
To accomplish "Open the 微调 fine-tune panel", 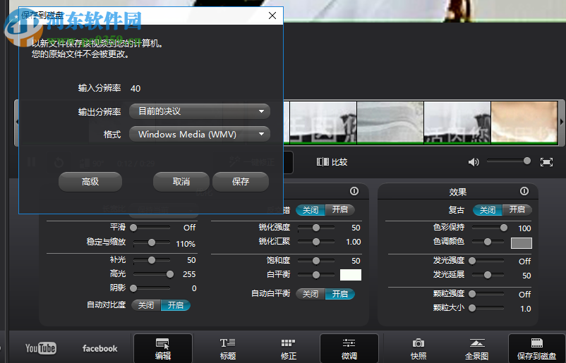I will (x=349, y=348).
